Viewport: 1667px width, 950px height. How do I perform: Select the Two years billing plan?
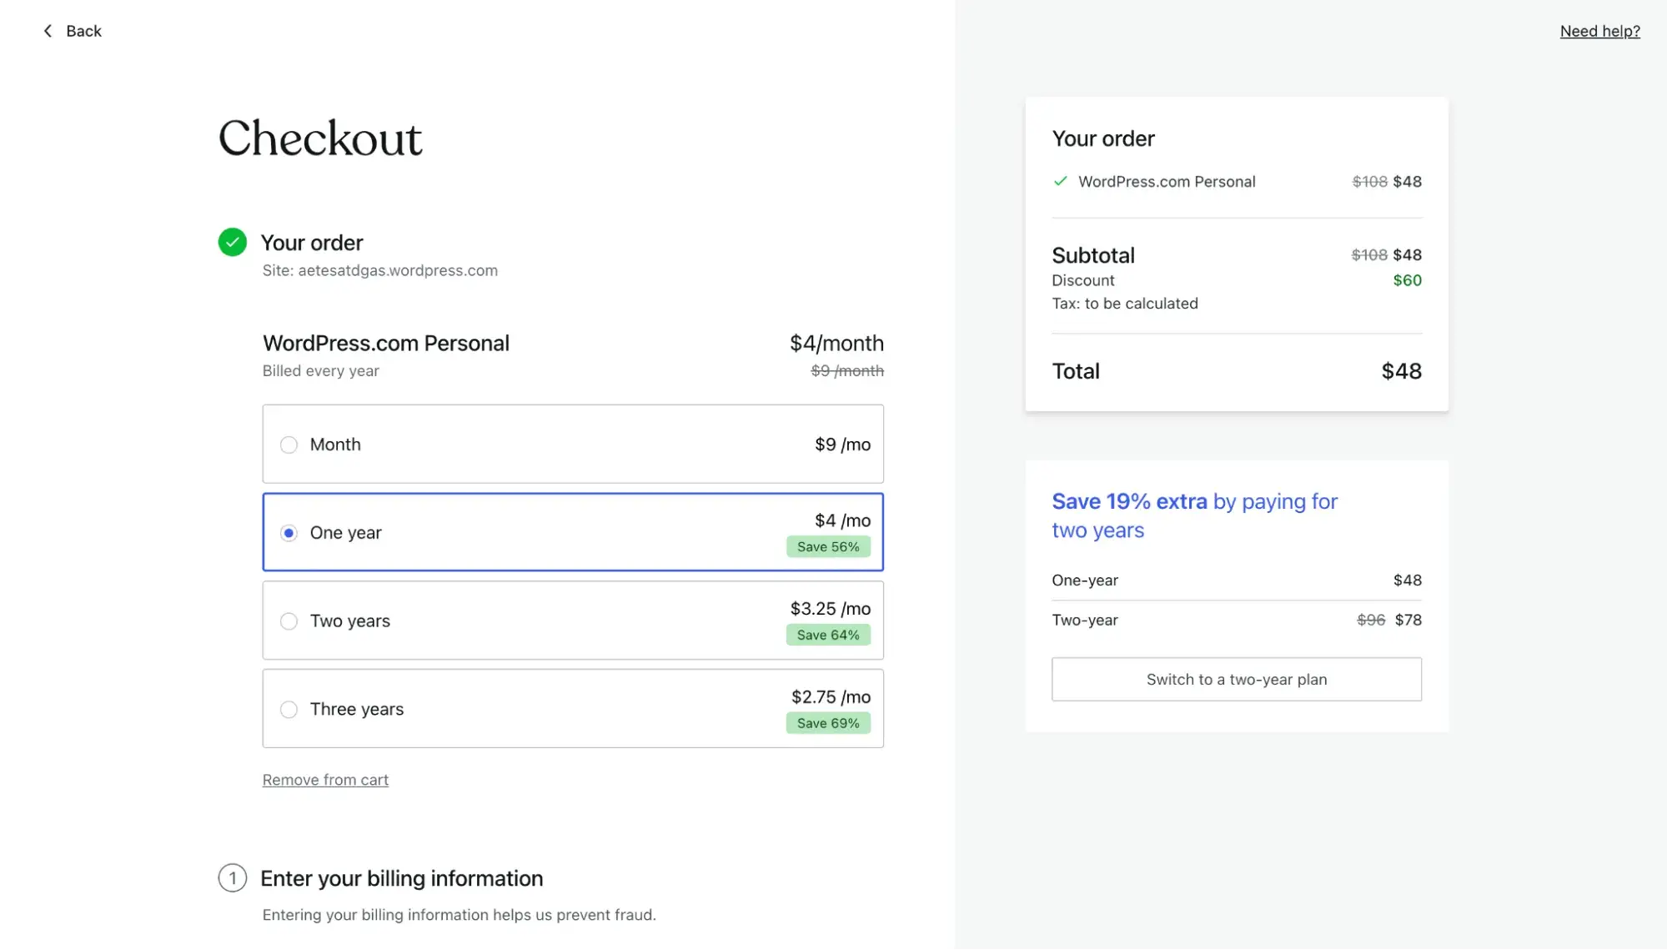pyautogui.click(x=289, y=621)
